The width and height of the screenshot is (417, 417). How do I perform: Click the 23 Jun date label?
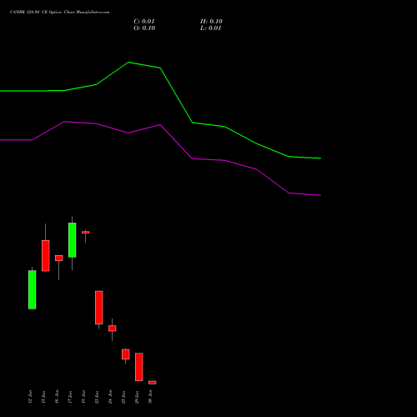click(x=97, y=397)
